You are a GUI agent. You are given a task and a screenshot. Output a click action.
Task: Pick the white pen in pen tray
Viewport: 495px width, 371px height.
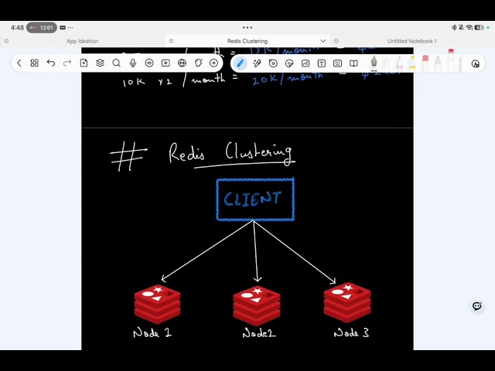pos(387,63)
